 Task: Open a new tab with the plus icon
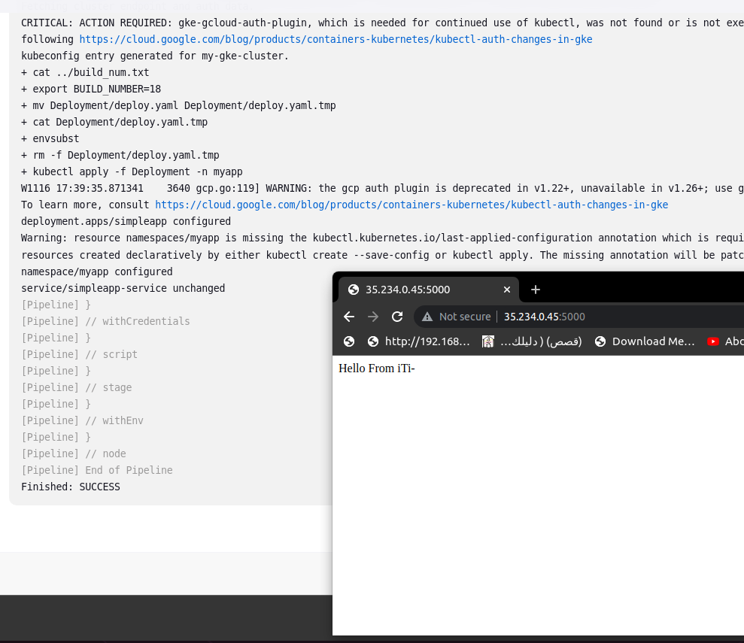[535, 289]
